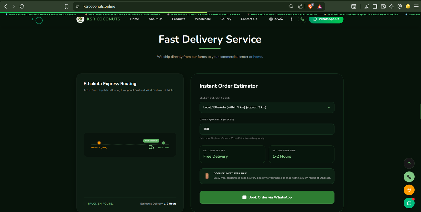
Task: Click the Order Quantity input field
Action: [267, 129]
